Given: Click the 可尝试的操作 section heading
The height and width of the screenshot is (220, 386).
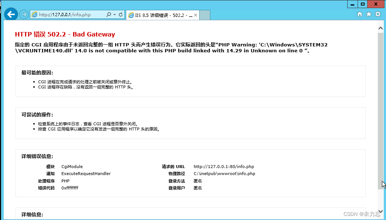Looking at the screenshot, I should [x=37, y=115].
